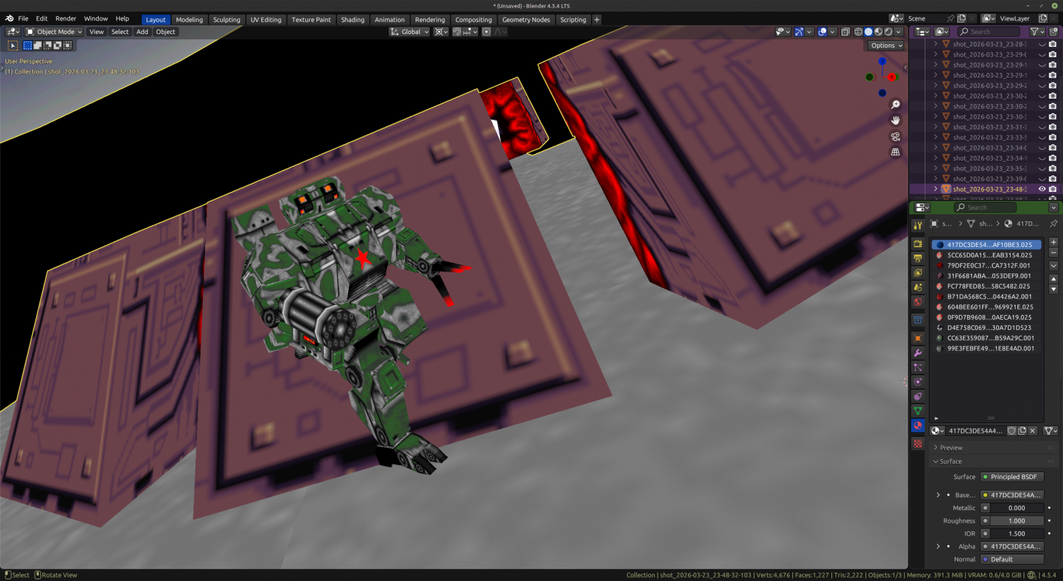Click the viewport Options button
Viewport: 1063px width, 581px height.
tap(886, 46)
